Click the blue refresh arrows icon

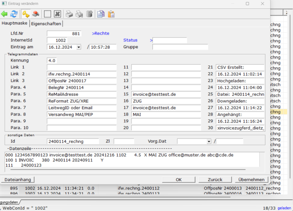(x=14, y=14)
